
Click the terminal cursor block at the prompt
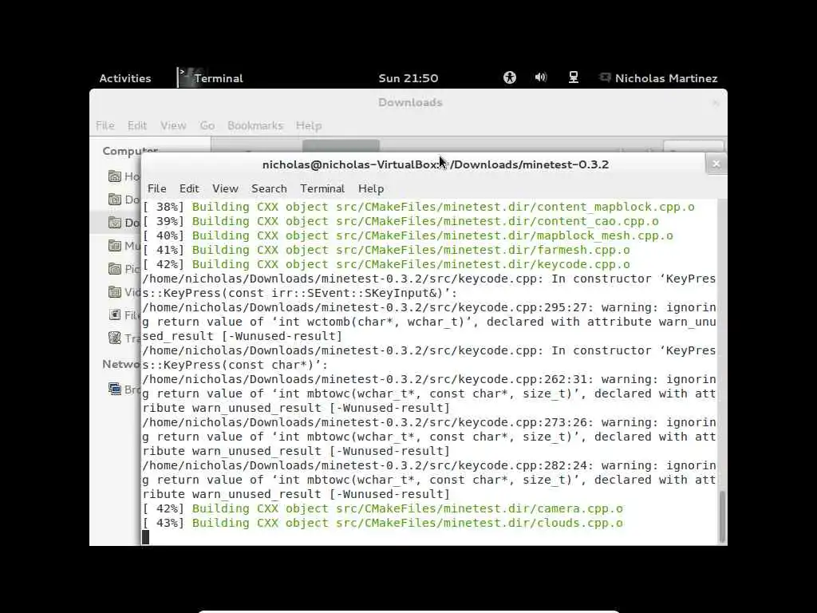click(146, 537)
